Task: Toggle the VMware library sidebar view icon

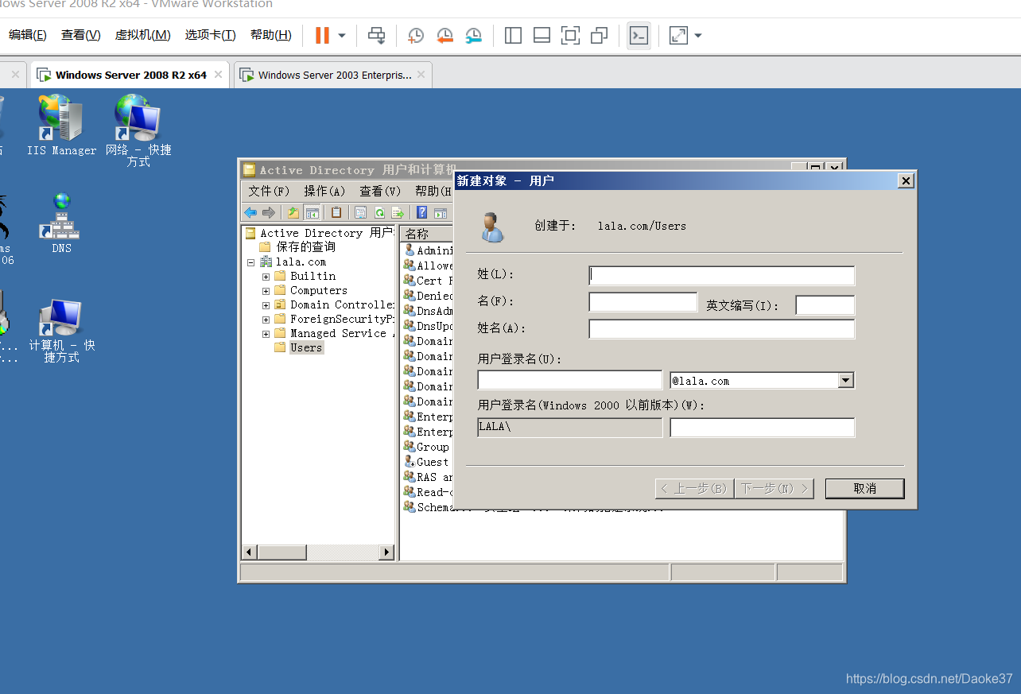Action: [514, 36]
